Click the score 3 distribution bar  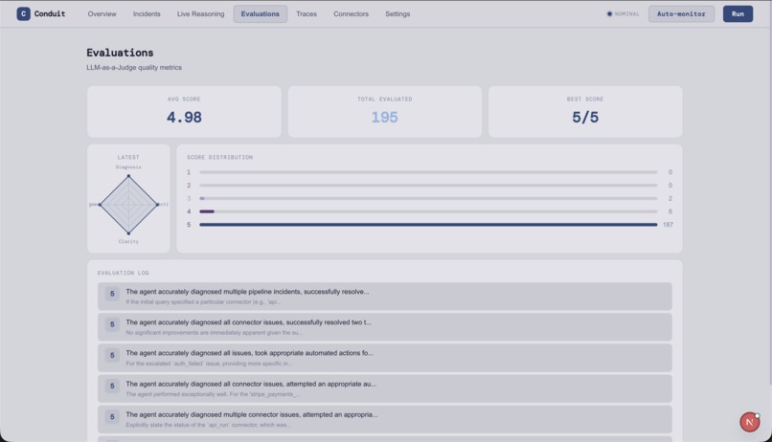[x=428, y=198]
